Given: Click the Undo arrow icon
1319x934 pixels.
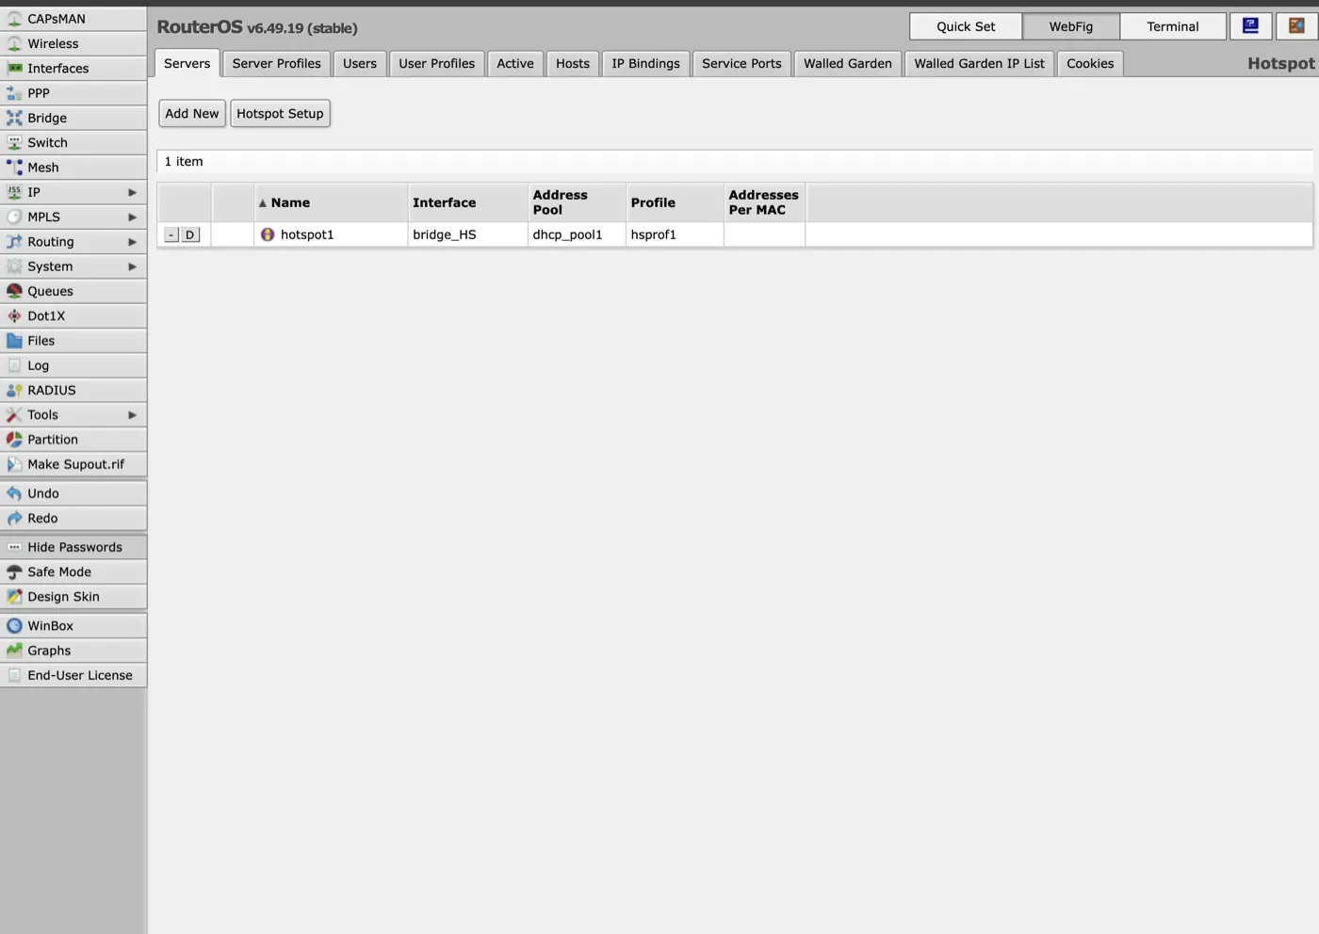Looking at the screenshot, I should click(x=14, y=493).
